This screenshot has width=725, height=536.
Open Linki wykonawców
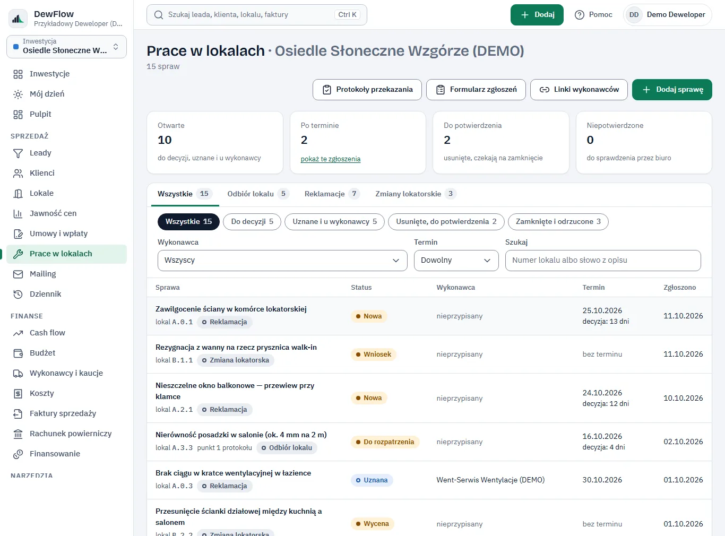click(579, 90)
